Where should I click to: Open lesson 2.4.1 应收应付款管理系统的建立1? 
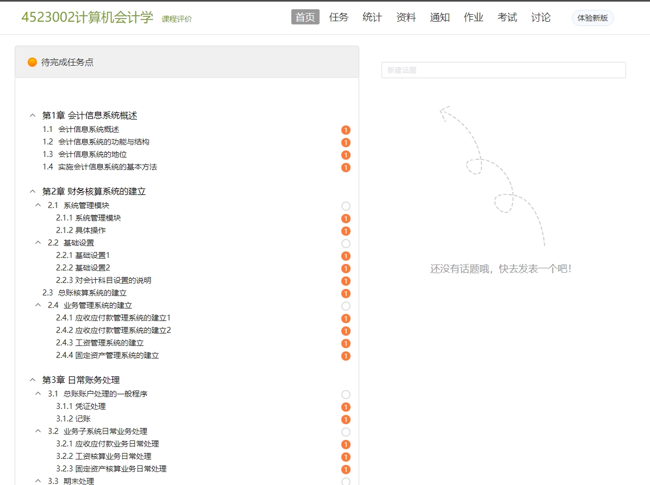[113, 318]
